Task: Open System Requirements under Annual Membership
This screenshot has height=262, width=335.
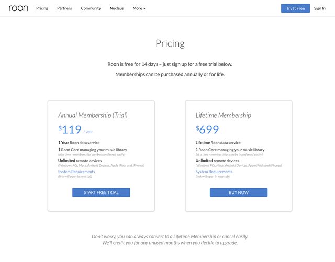Action: click(76, 172)
